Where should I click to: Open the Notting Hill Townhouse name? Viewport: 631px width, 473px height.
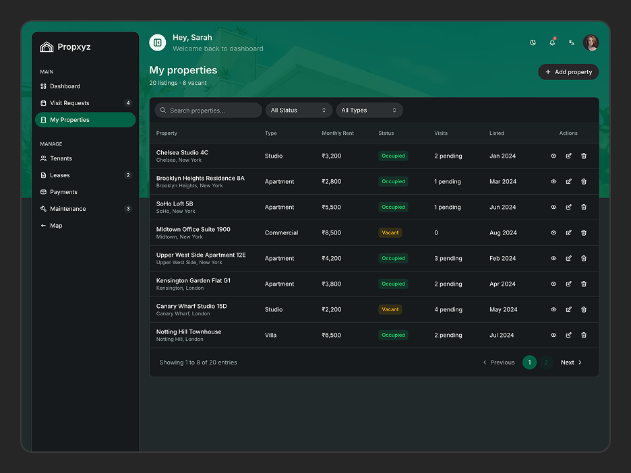pos(189,332)
